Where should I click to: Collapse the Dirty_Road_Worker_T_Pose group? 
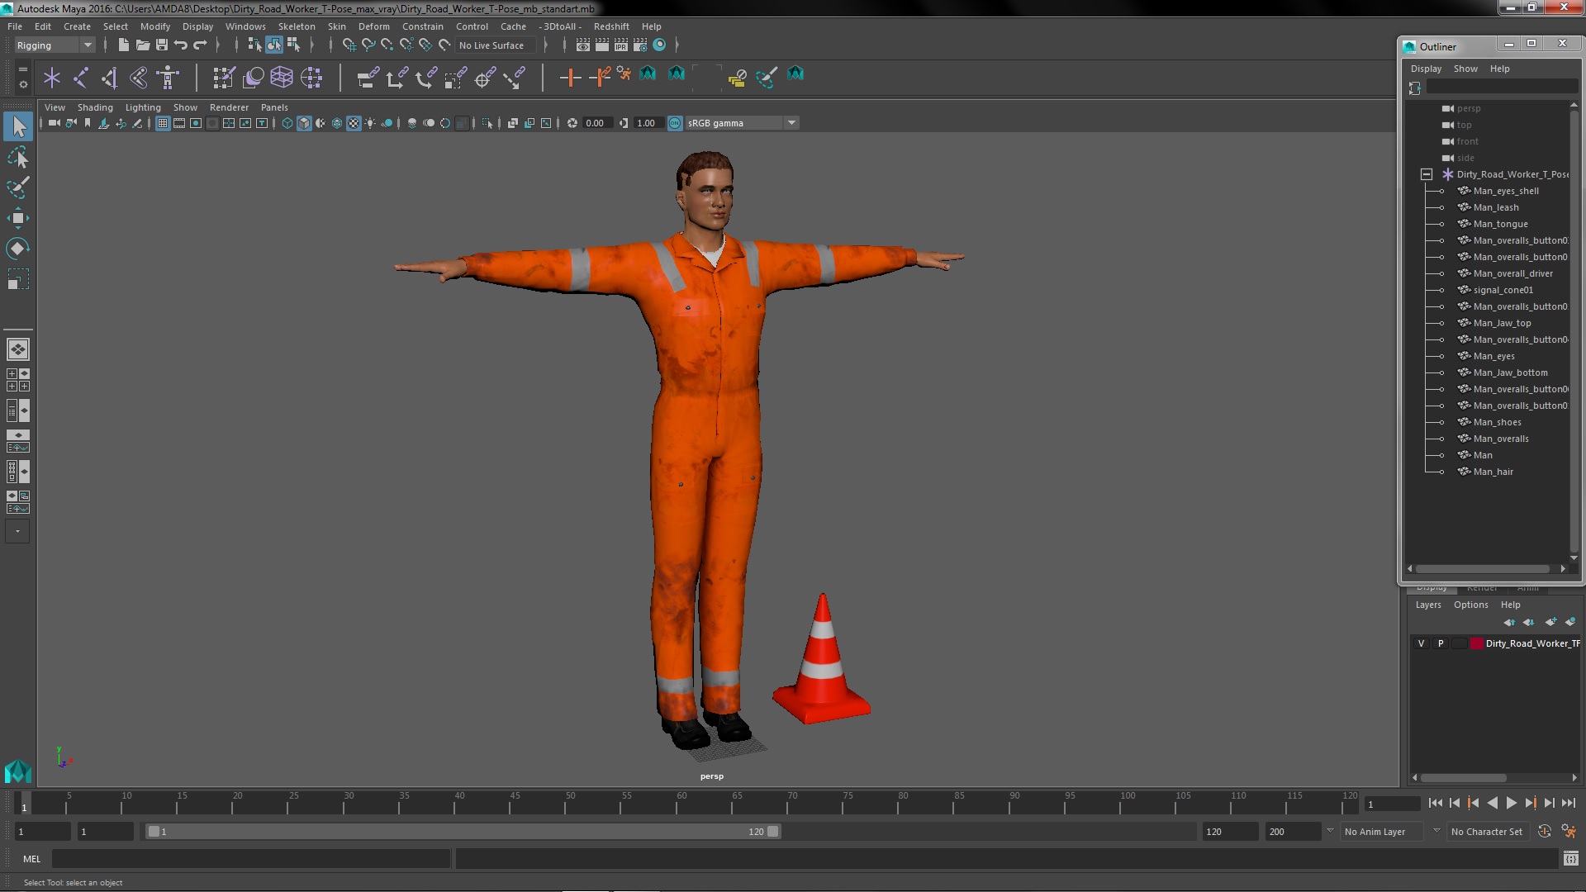pyautogui.click(x=1427, y=174)
